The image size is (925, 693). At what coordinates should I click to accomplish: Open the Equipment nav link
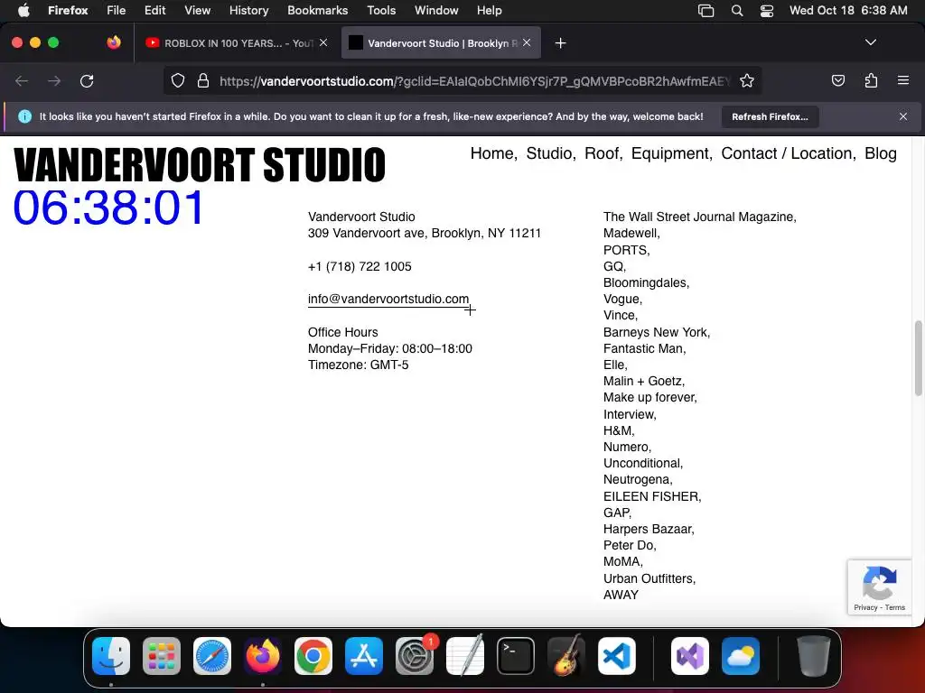tap(669, 153)
